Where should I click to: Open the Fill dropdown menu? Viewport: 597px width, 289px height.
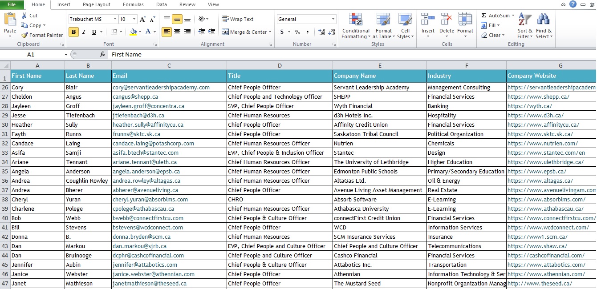pyautogui.click(x=490, y=25)
